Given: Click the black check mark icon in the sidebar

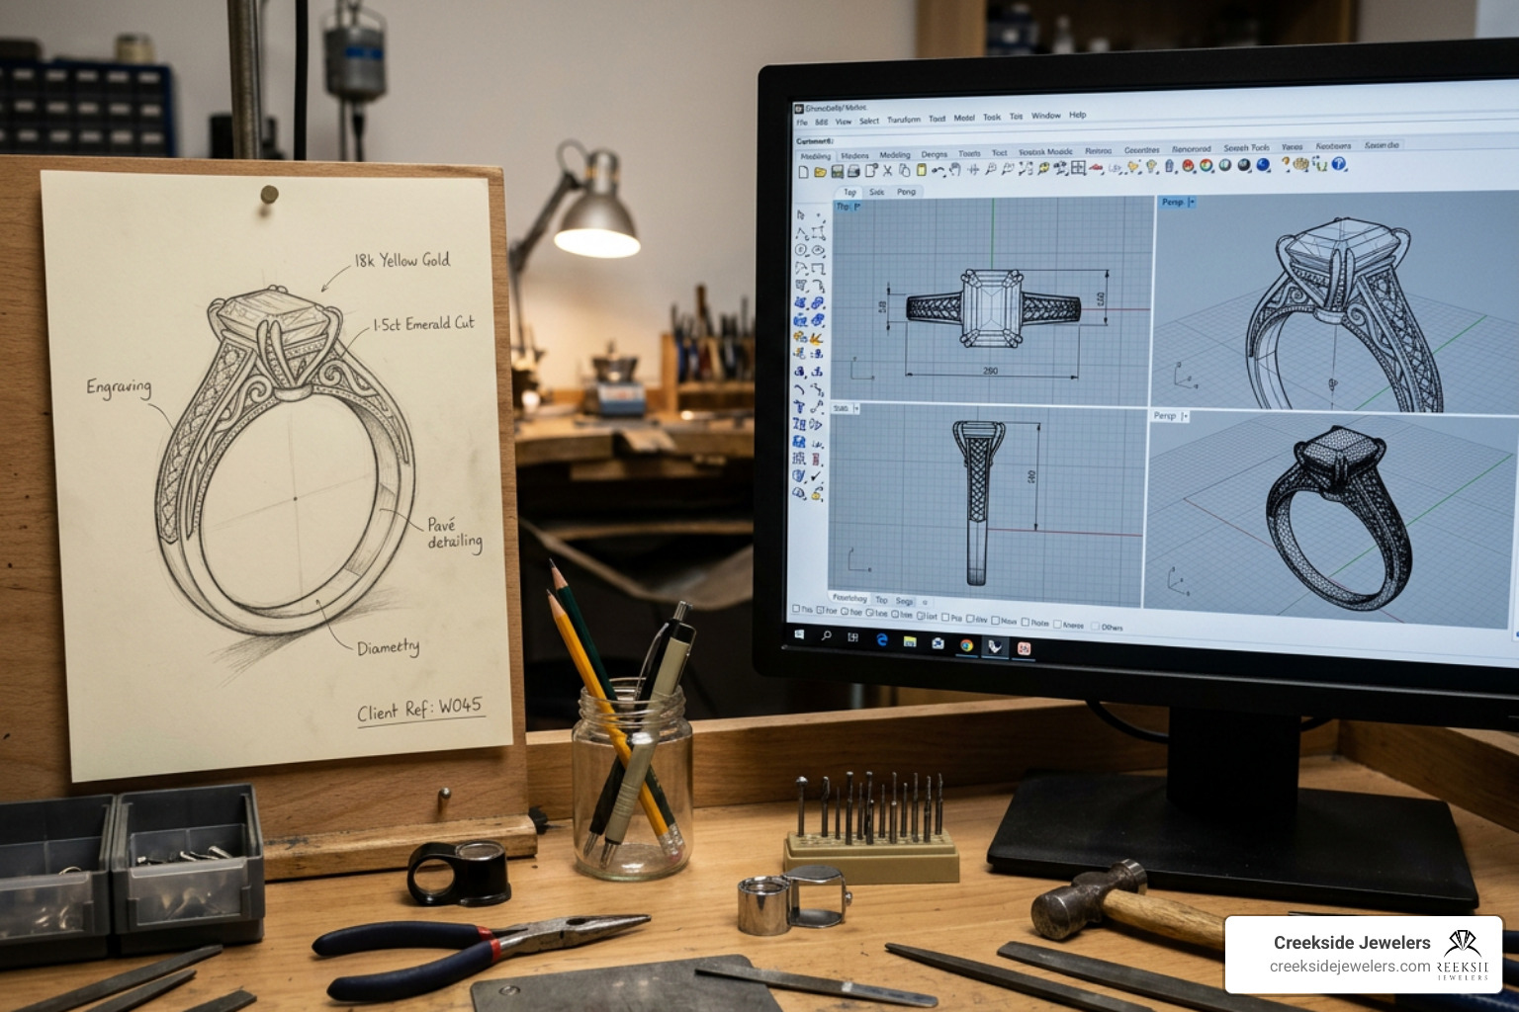Looking at the screenshot, I should (x=816, y=476).
